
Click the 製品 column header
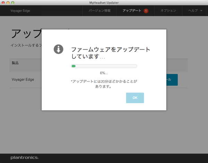pos(15,63)
